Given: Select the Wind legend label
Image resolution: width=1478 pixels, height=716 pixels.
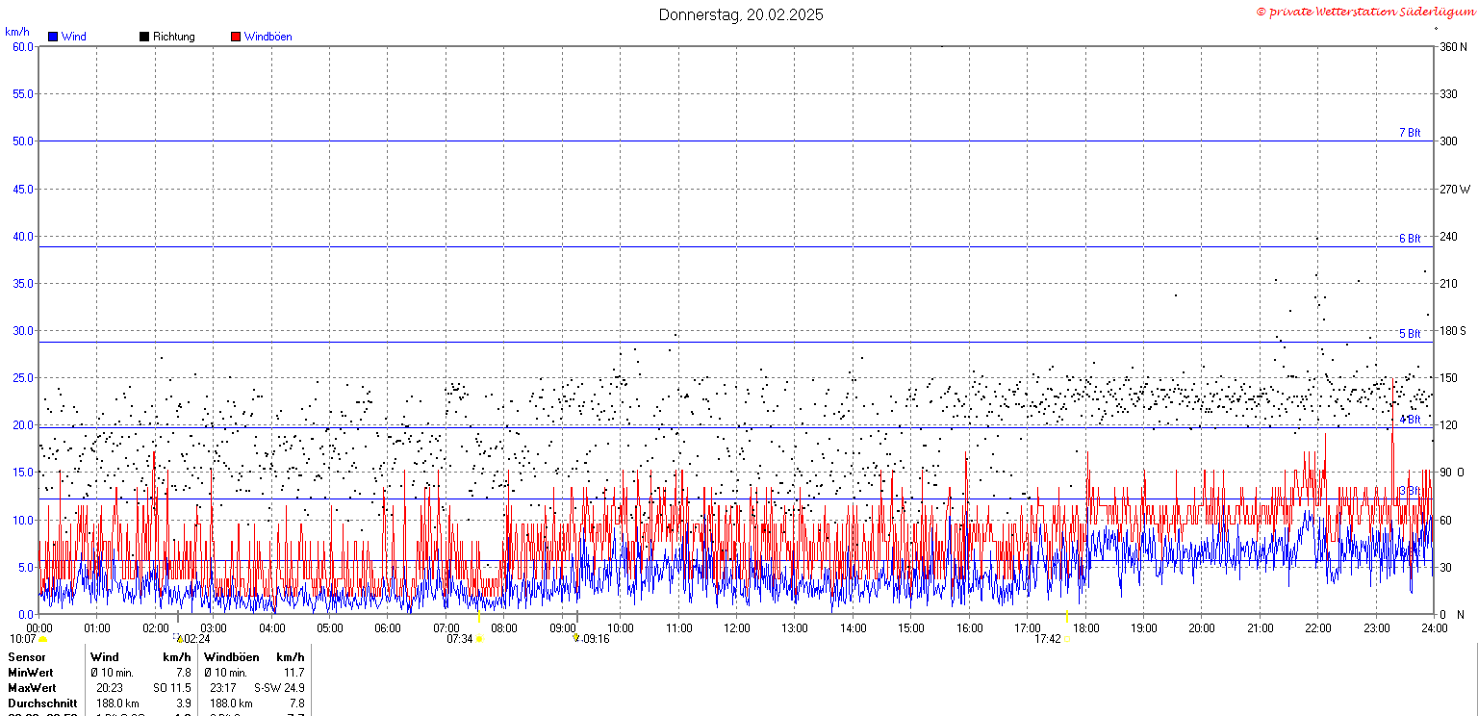Looking at the screenshot, I should pos(73,37).
